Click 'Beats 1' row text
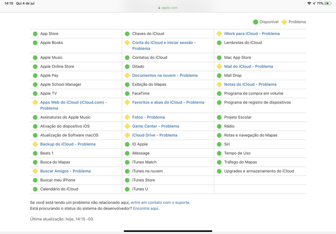Viewport: 336px width, 234px height. 47,153
